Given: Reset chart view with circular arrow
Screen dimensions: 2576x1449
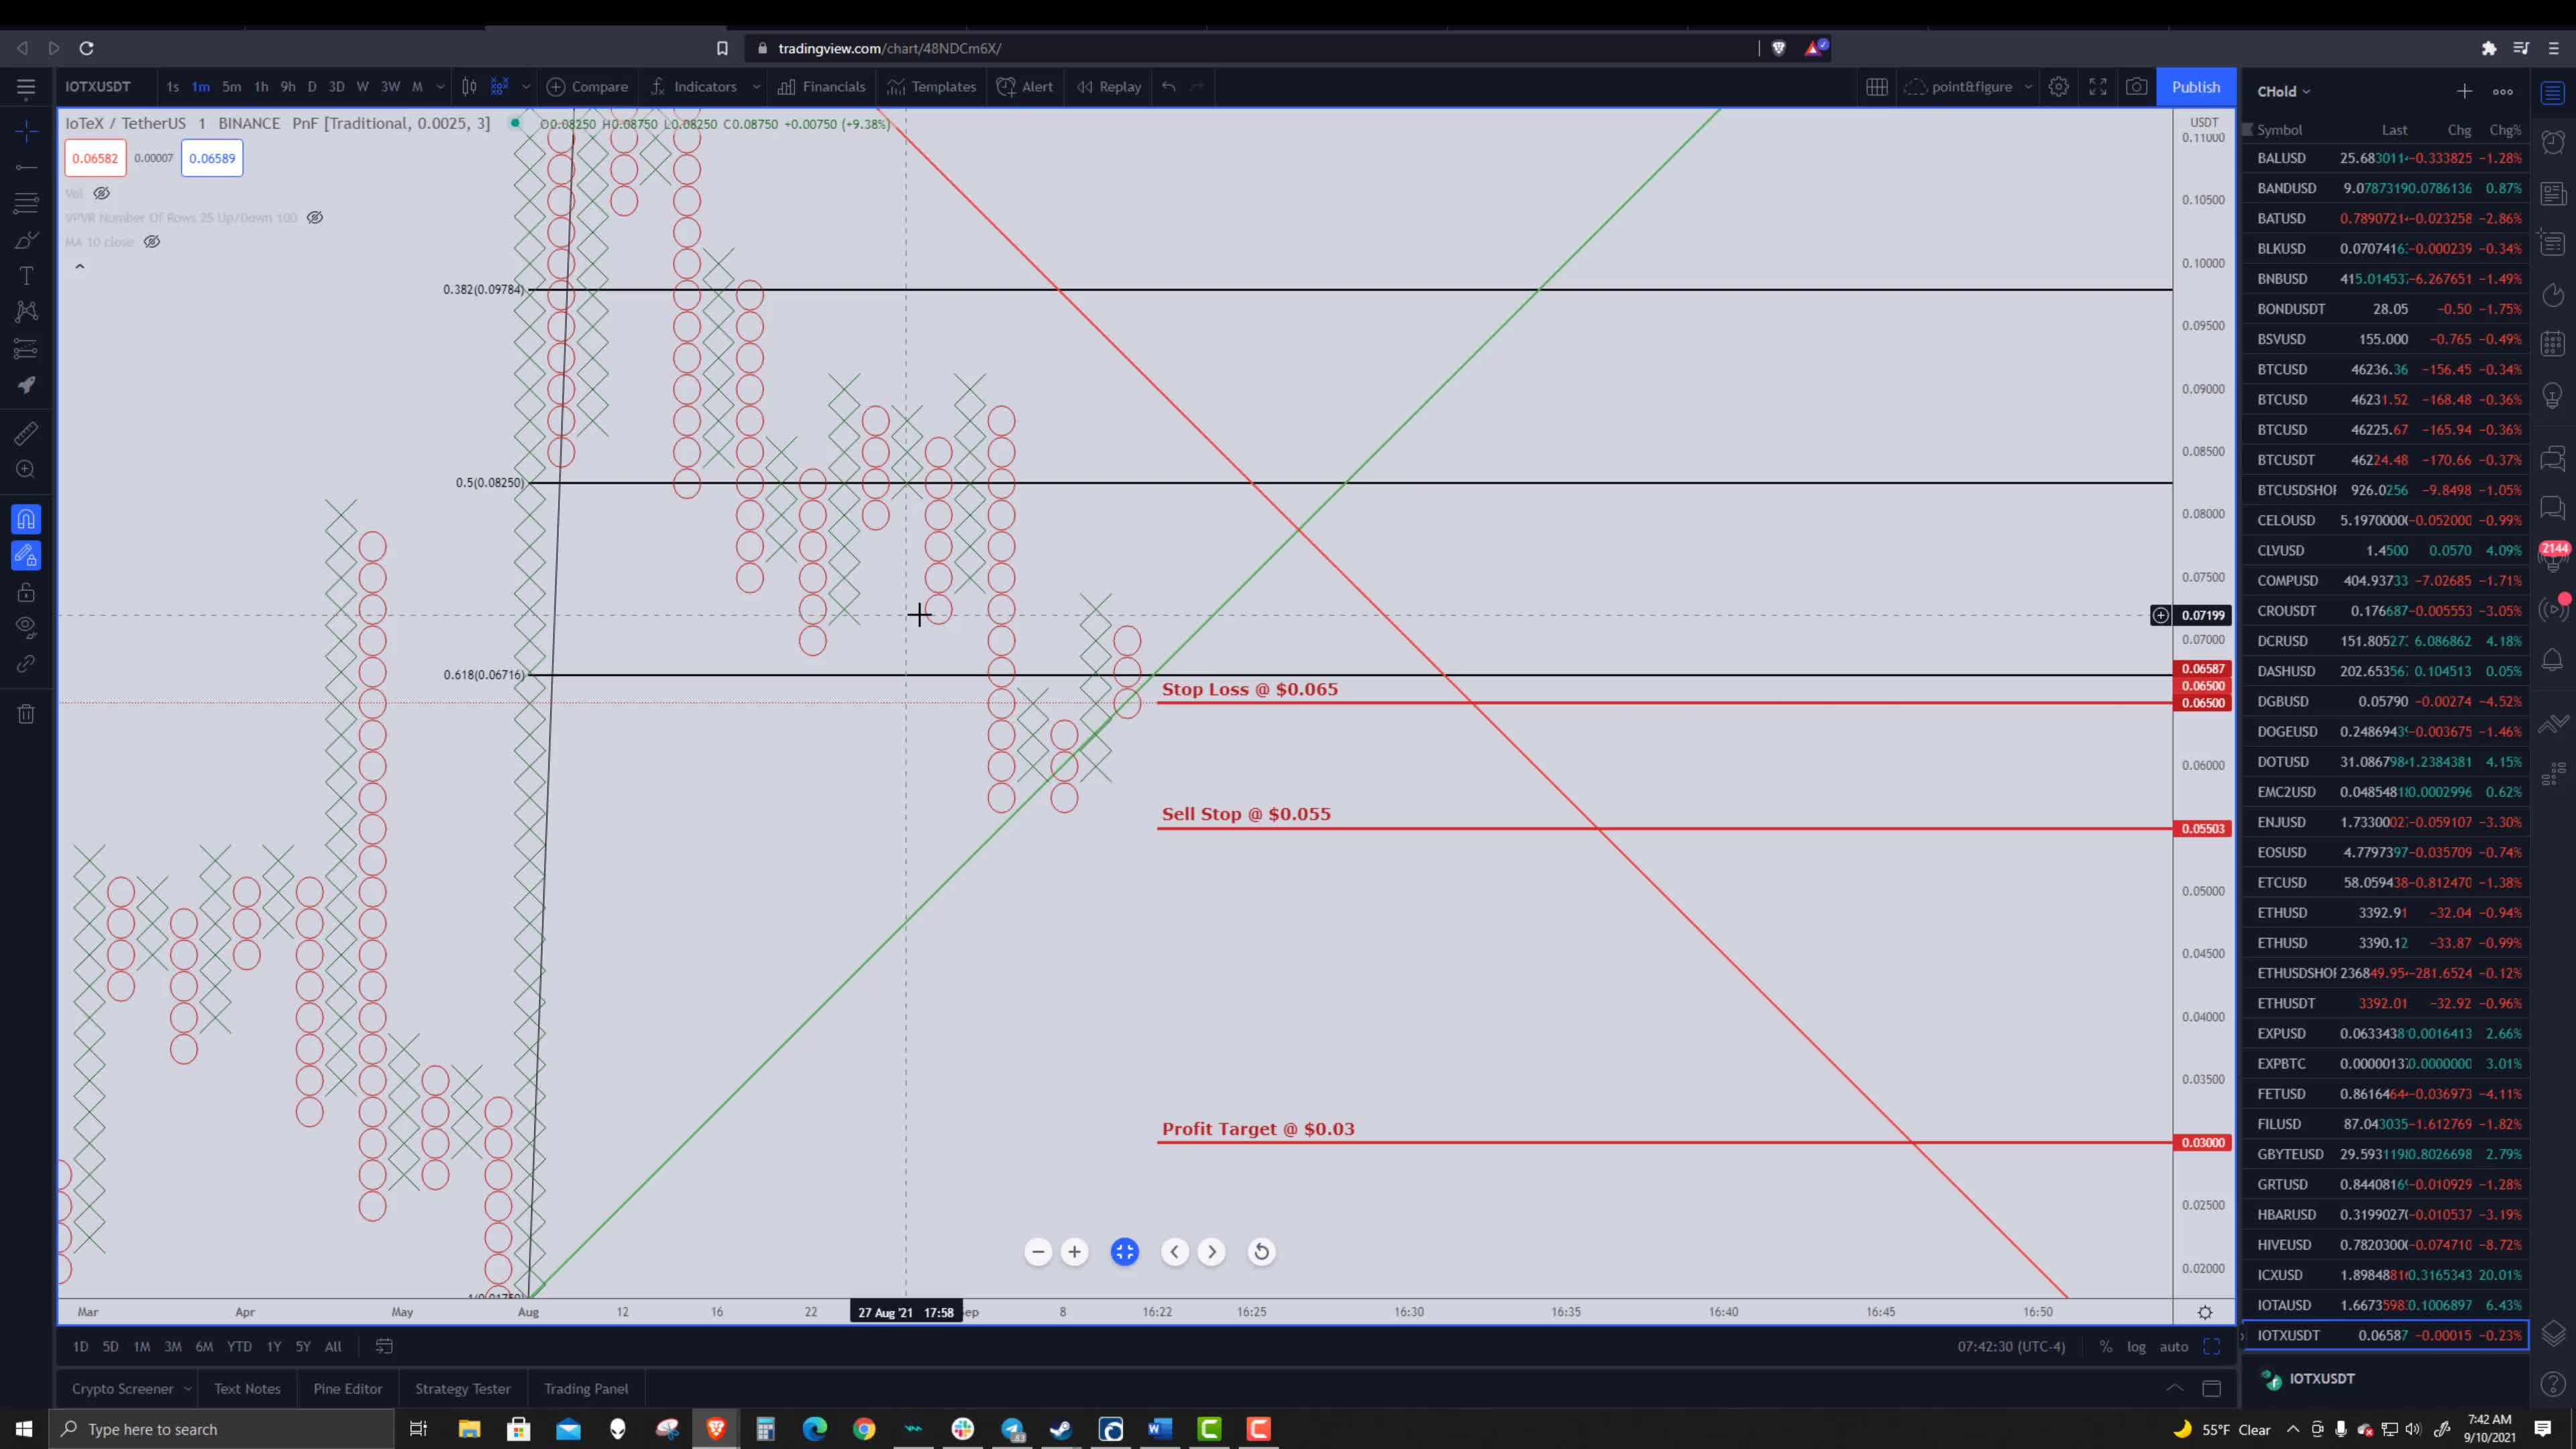Looking at the screenshot, I should click(x=1261, y=1252).
